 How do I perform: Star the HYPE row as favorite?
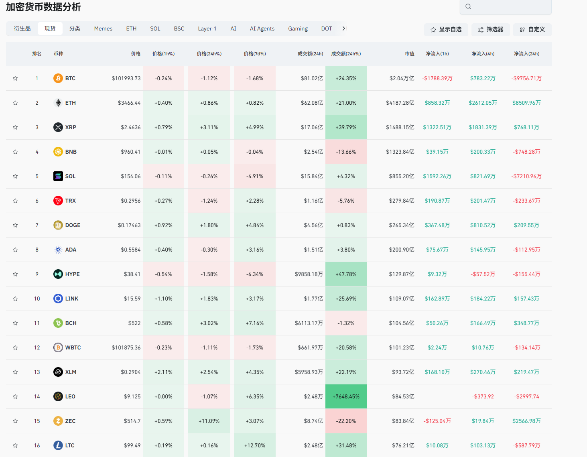coord(15,274)
